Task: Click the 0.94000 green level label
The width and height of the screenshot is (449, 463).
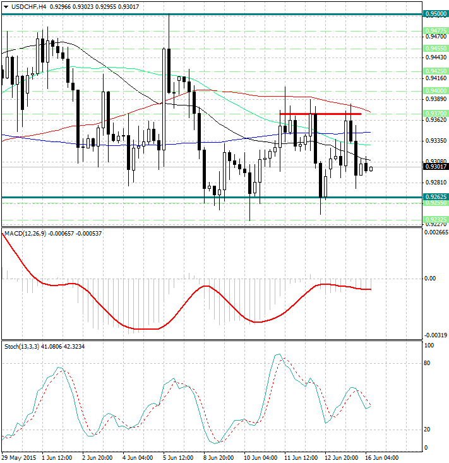Action: (x=436, y=91)
